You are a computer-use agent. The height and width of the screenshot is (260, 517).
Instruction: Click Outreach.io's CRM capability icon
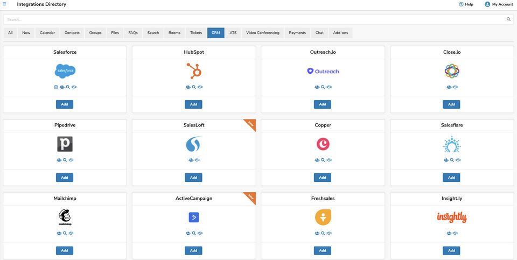(329, 87)
